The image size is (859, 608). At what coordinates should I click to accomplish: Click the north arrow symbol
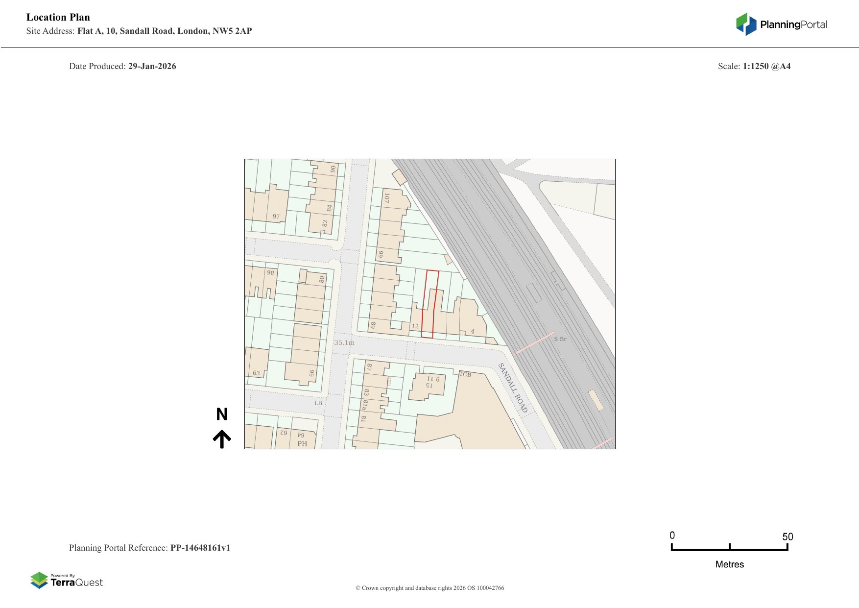[222, 439]
